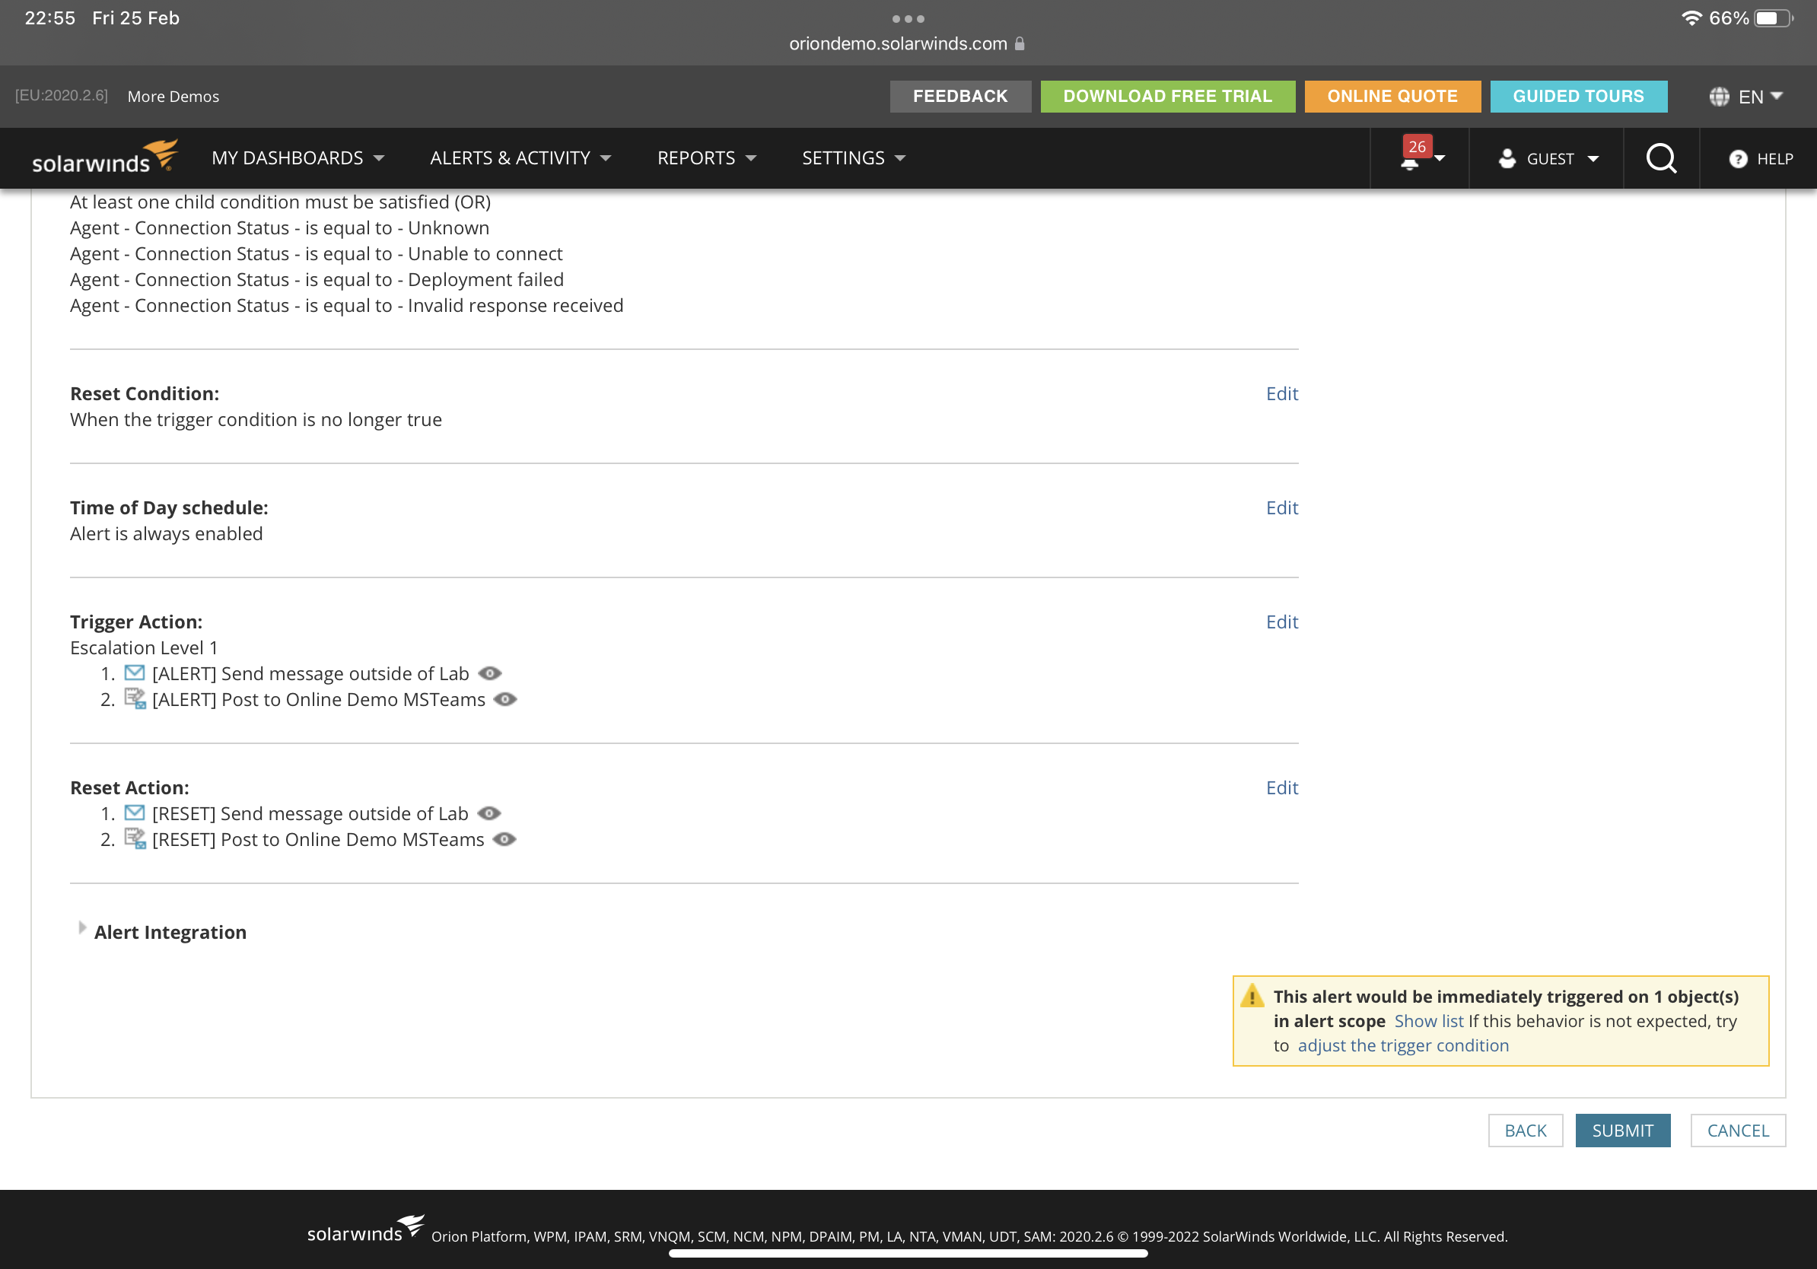This screenshot has height=1269, width=1817.
Task: Open the GUEST user dropdown
Action: pyautogui.click(x=1548, y=159)
